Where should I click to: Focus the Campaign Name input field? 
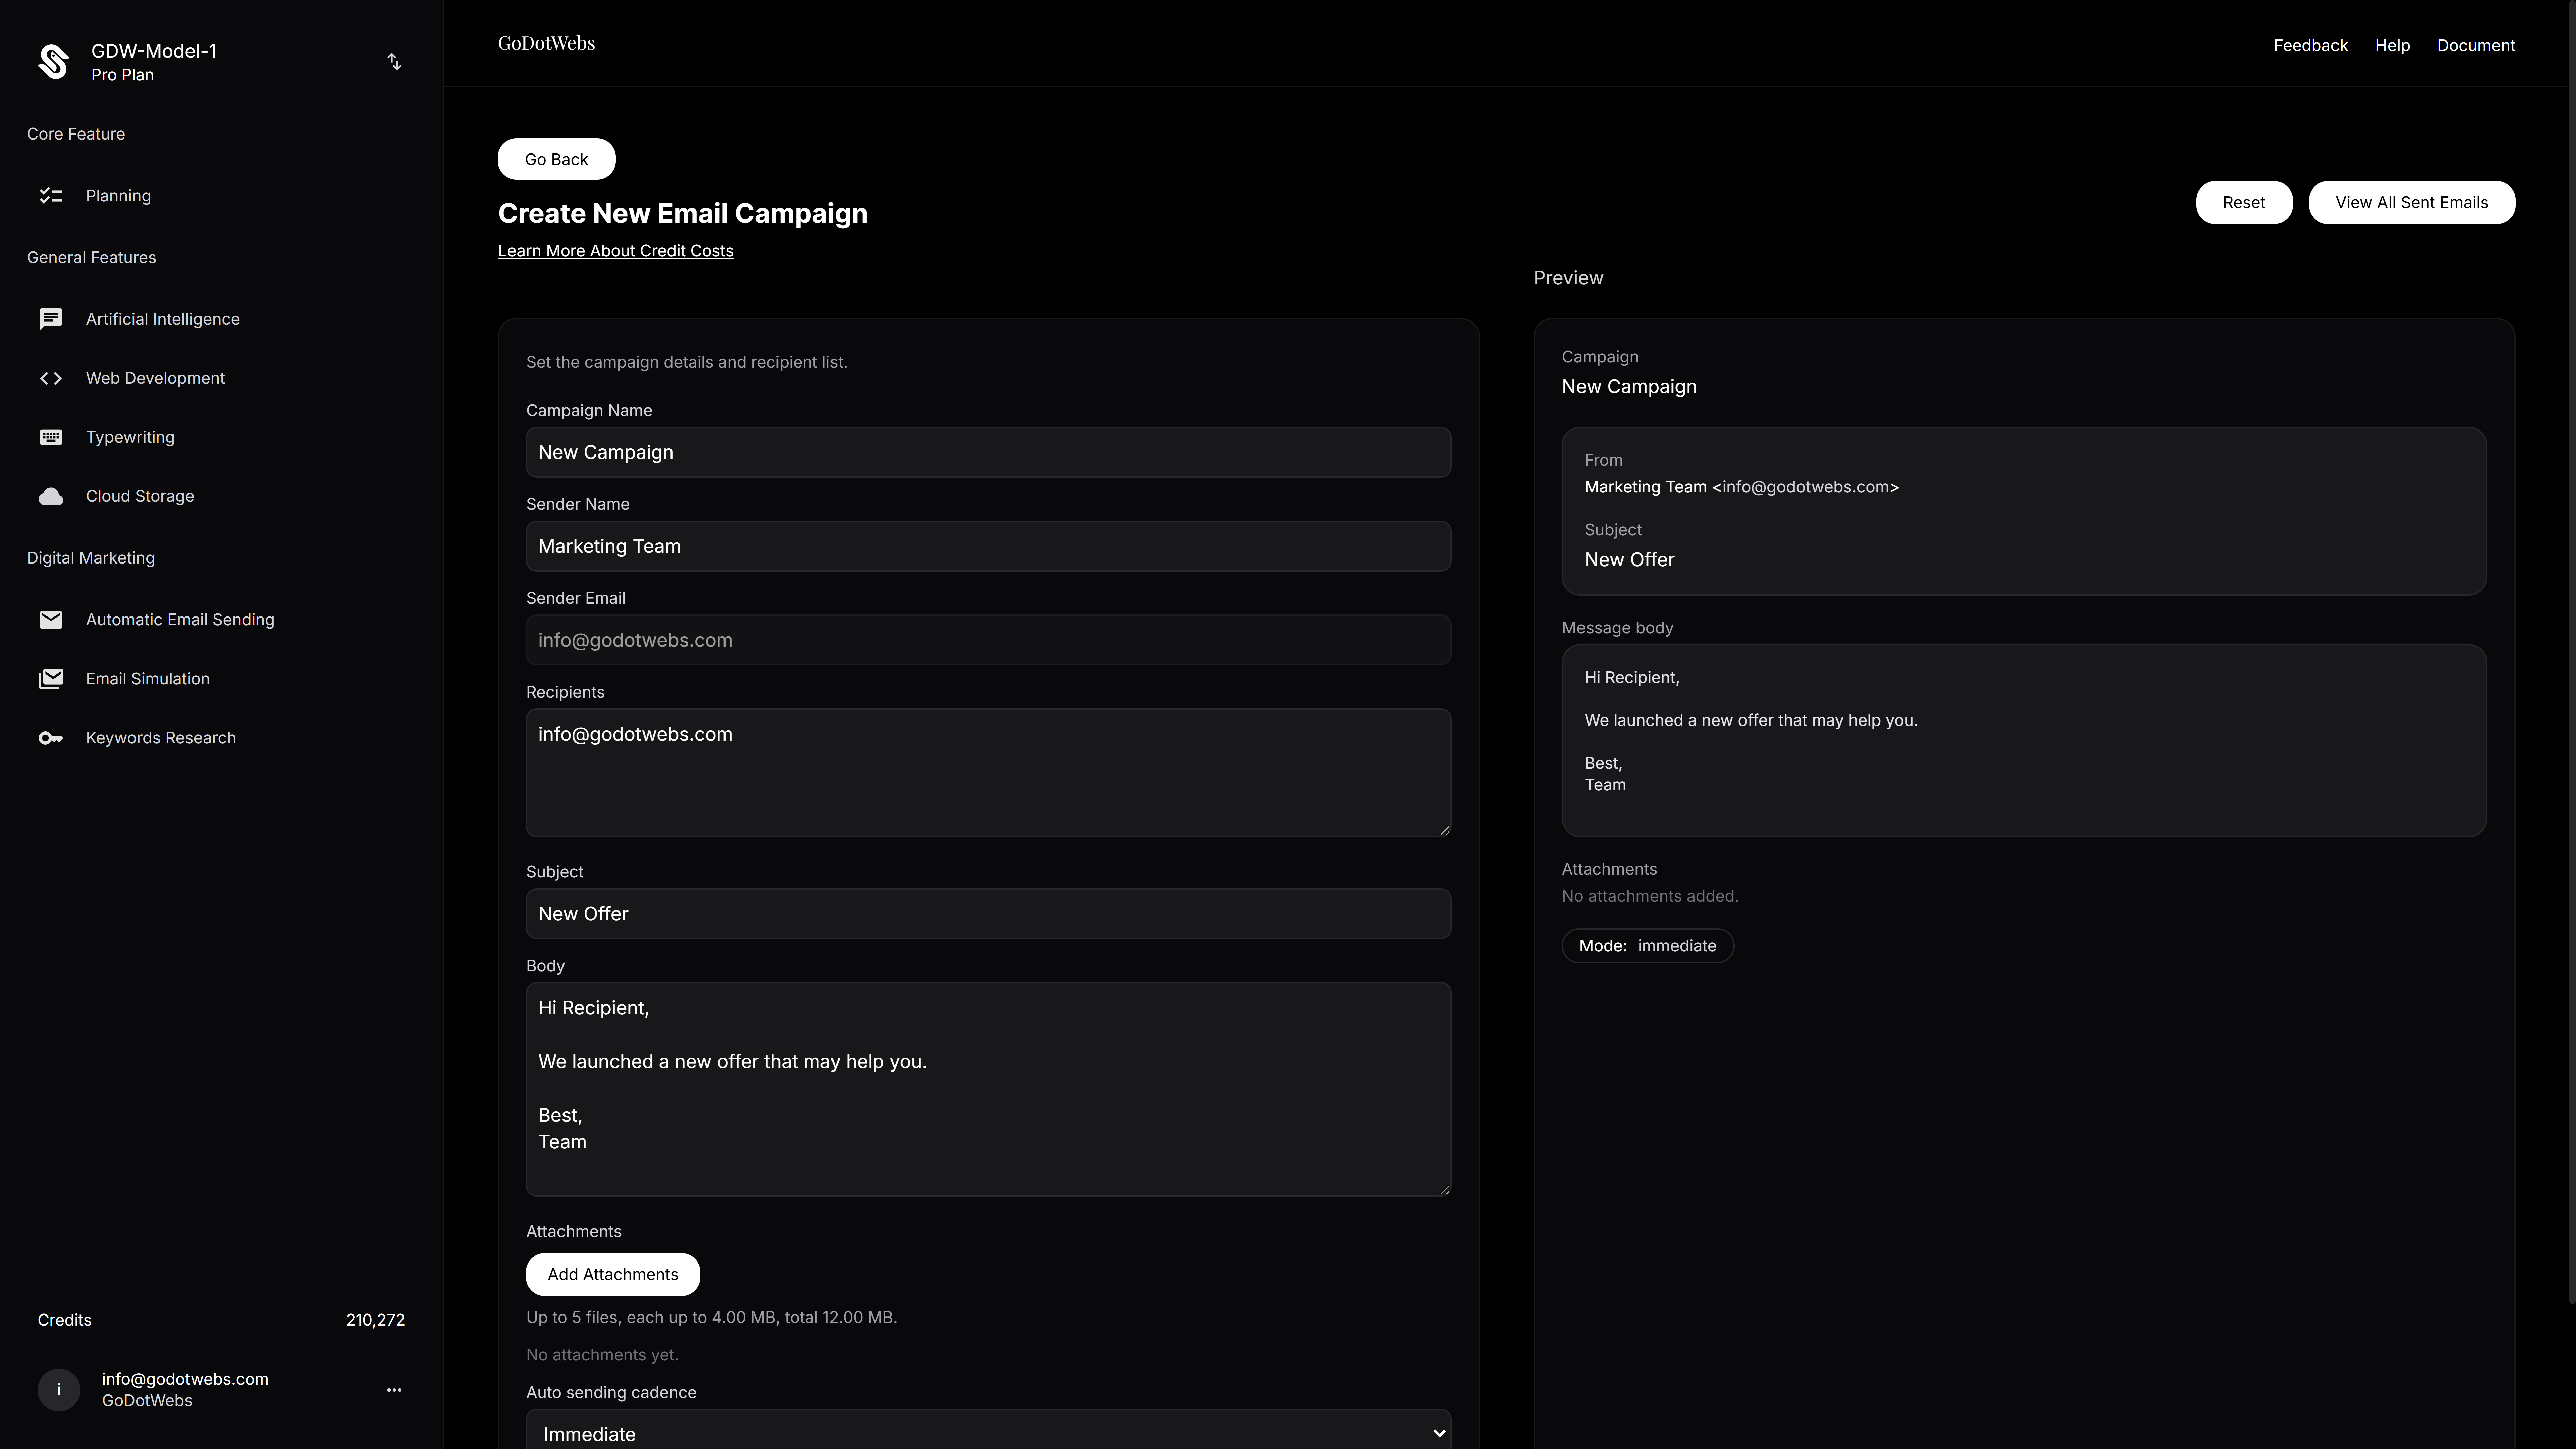click(988, 452)
